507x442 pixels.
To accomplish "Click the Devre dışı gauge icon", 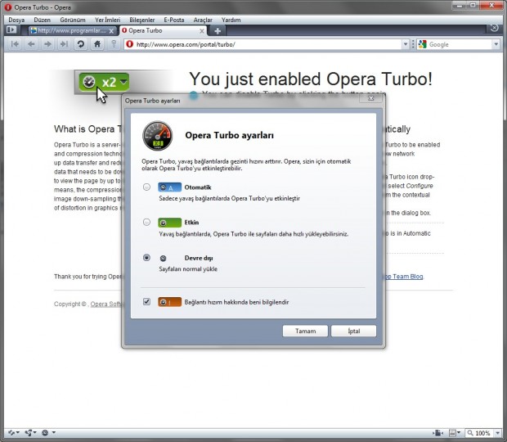I will point(163,258).
